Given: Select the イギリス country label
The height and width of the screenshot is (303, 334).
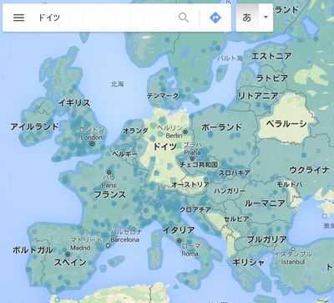Looking at the screenshot, I should pyautogui.click(x=74, y=103).
